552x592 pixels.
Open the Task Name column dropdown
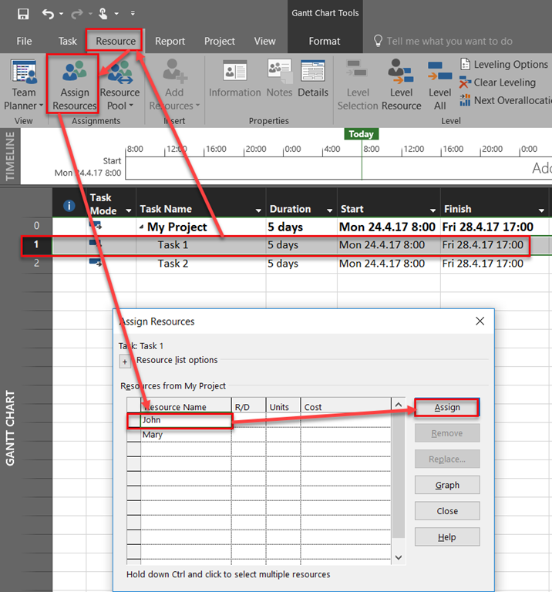(x=258, y=210)
